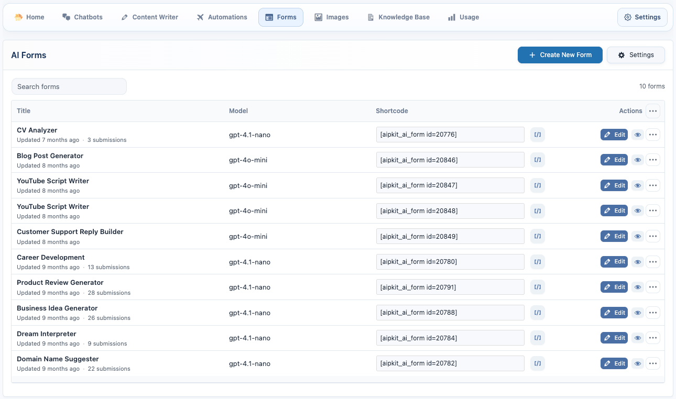Preview CV Analyzer with eye icon
Image resolution: width=676 pixels, height=399 pixels.
click(637, 135)
